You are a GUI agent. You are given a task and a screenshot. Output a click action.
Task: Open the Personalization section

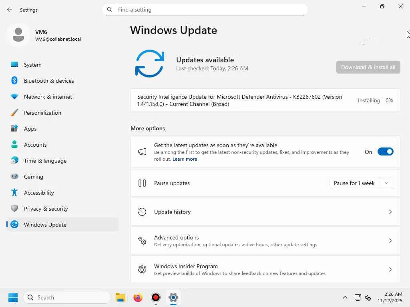(62, 112)
